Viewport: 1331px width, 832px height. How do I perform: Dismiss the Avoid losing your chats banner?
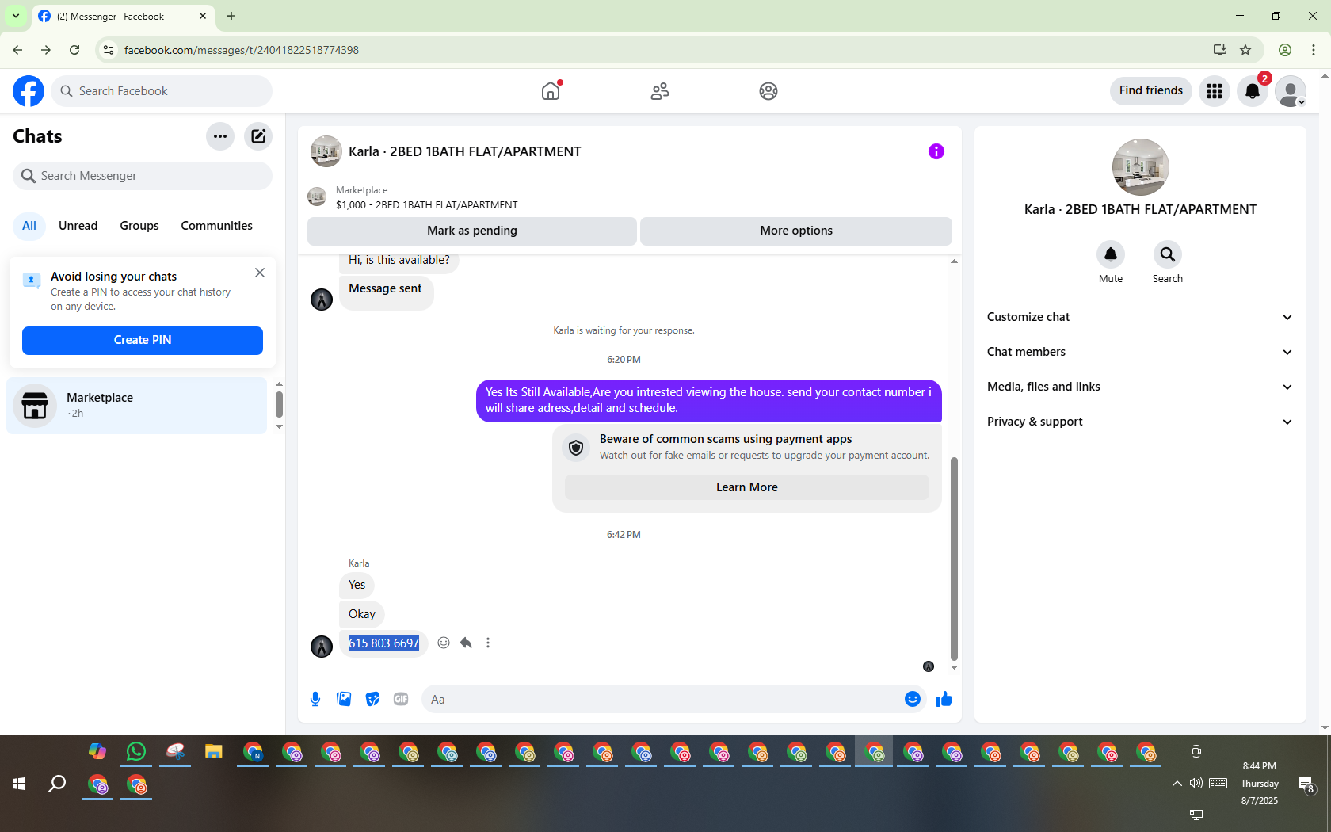[260, 273]
